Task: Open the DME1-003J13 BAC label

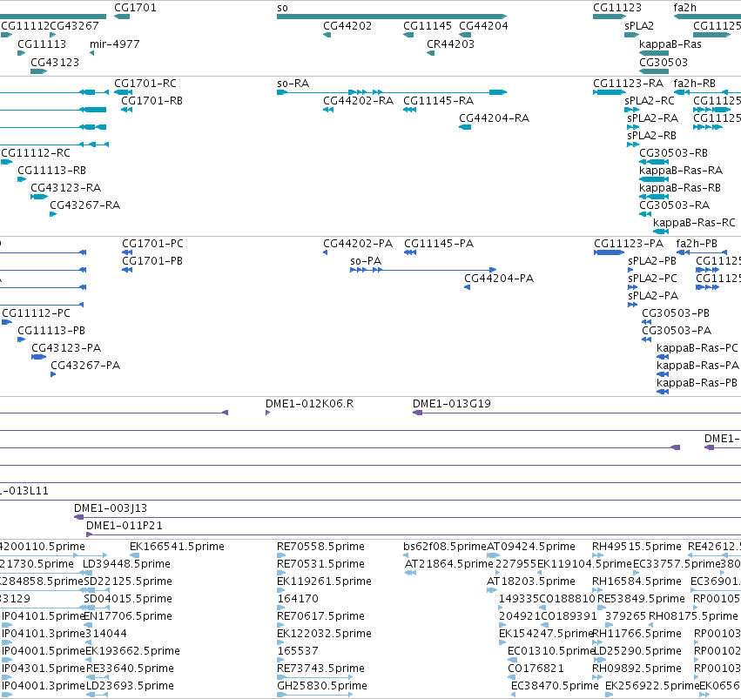Action: (x=111, y=508)
